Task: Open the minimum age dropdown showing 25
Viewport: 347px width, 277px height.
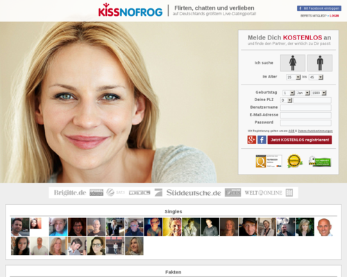Action: (294, 77)
